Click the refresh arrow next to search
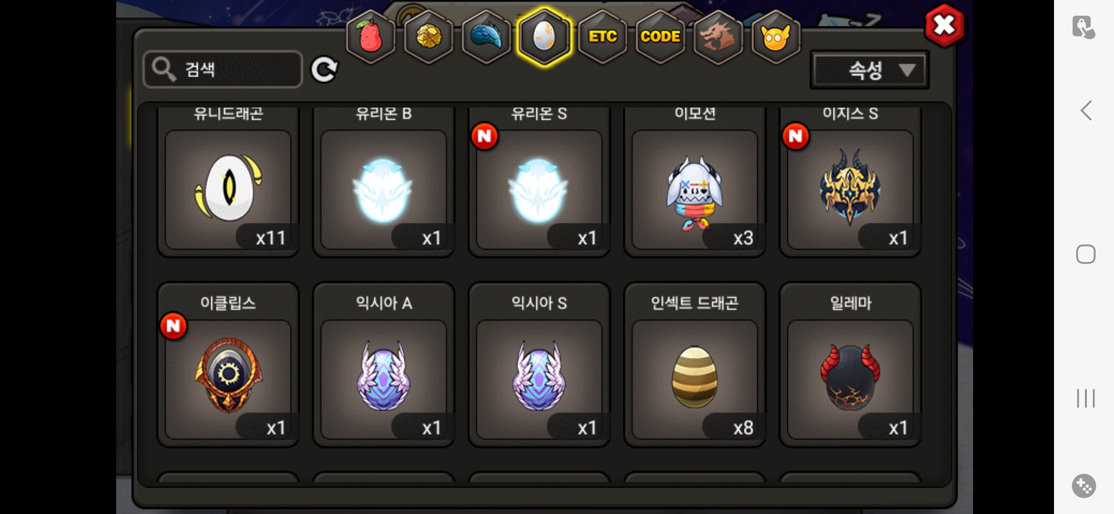The height and width of the screenshot is (514, 1114). pos(324,70)
